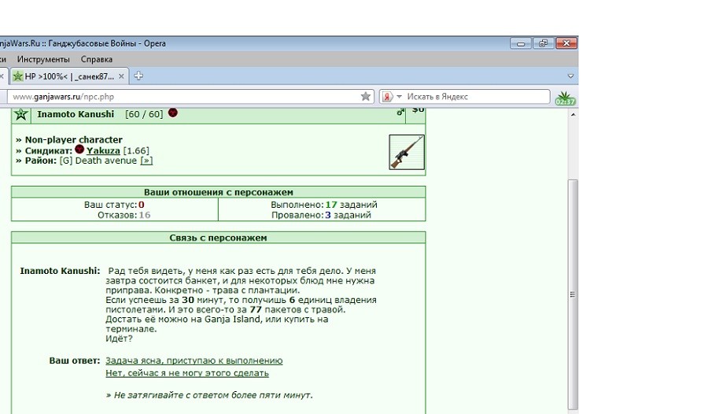Accept task: Задача ясна, приступаю к выполнению
This screenshot has height=414, width=708.
coord(194,360)
